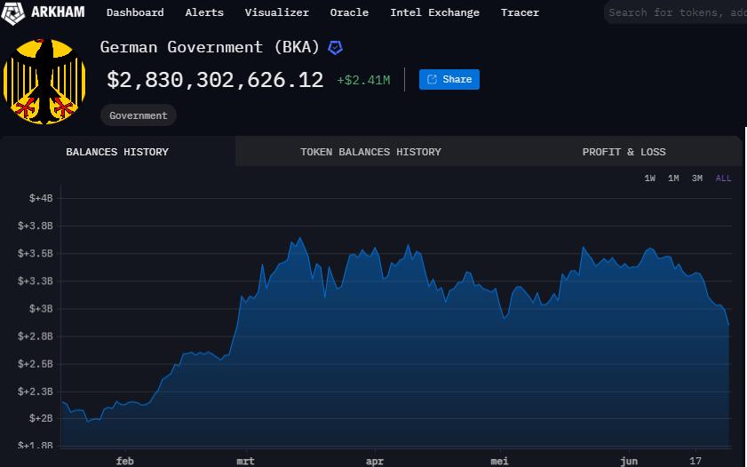Click the Government tag label
This screenshot has height=467, width=747.
tap(139, 115)
